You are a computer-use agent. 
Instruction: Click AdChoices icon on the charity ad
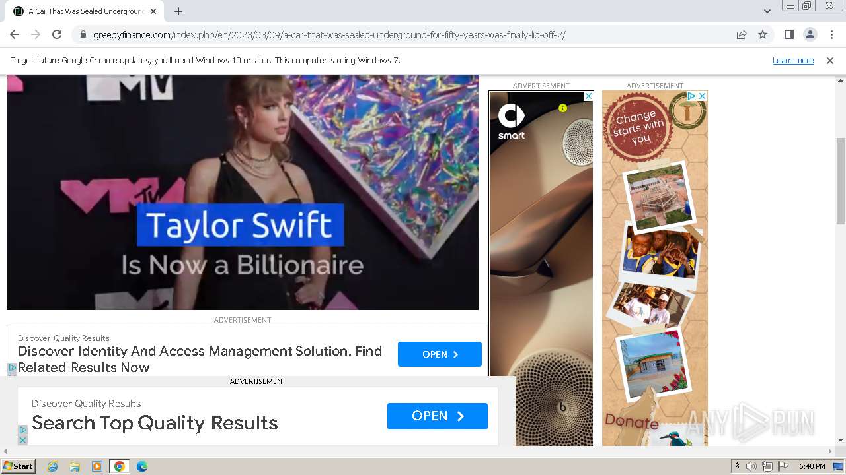tap(692, 96)
